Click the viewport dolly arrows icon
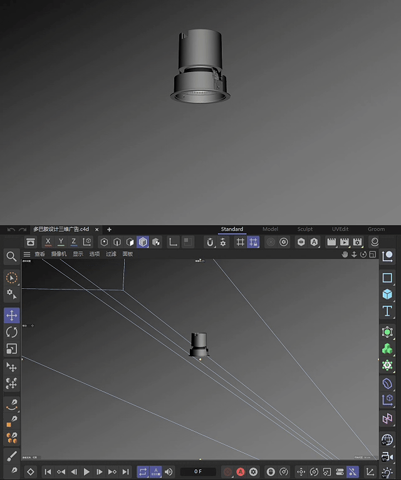Viewport: 401px width, 480px height. click(x=354, y=254)
